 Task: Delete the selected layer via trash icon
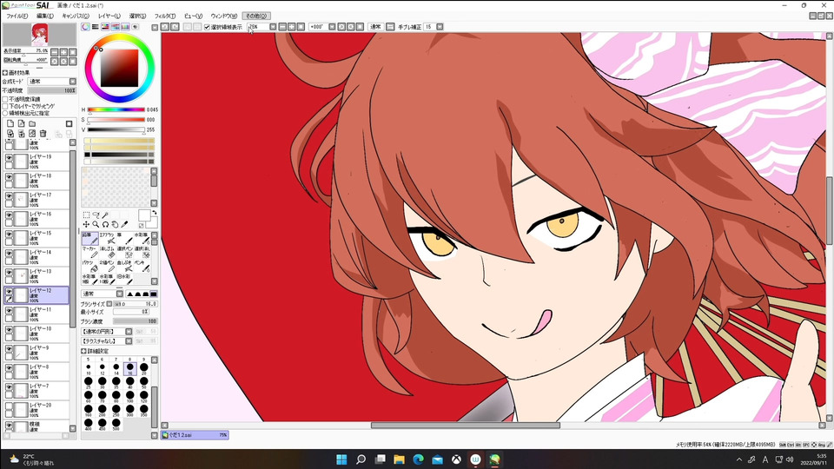tap(43, 134)
